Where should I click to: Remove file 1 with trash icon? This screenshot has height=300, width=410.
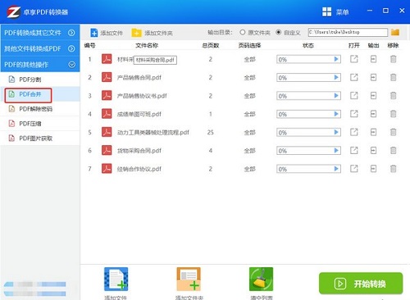point(393,59)
